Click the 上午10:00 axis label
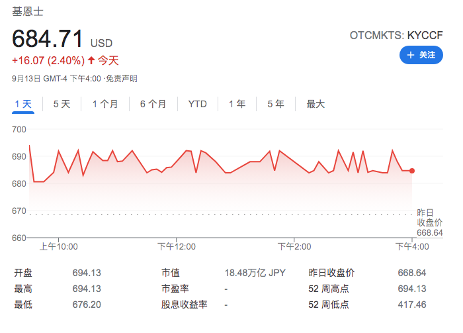Image resolution: width=463 pixels, height=333 pixels. [x=58, y=246]
